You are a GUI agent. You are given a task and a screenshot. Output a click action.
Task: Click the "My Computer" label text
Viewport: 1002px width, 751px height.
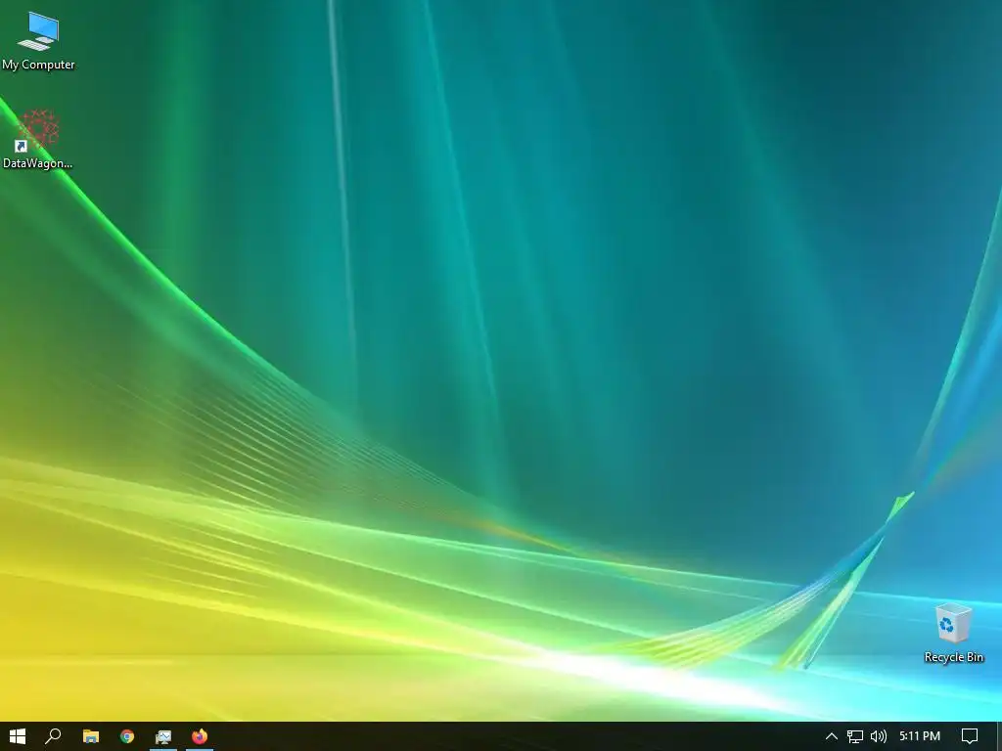[38, 65]
